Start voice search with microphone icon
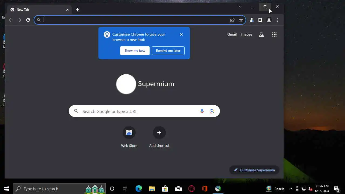345x194 pixels. [x=202, y=111]
